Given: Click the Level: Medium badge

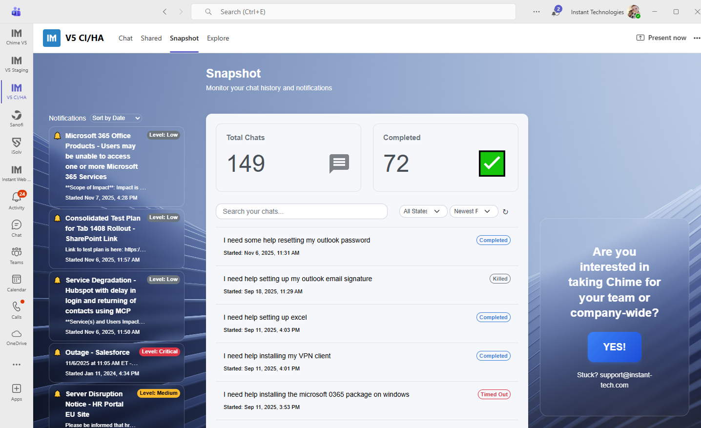Looking at the screenshot, I should [159, 393].
